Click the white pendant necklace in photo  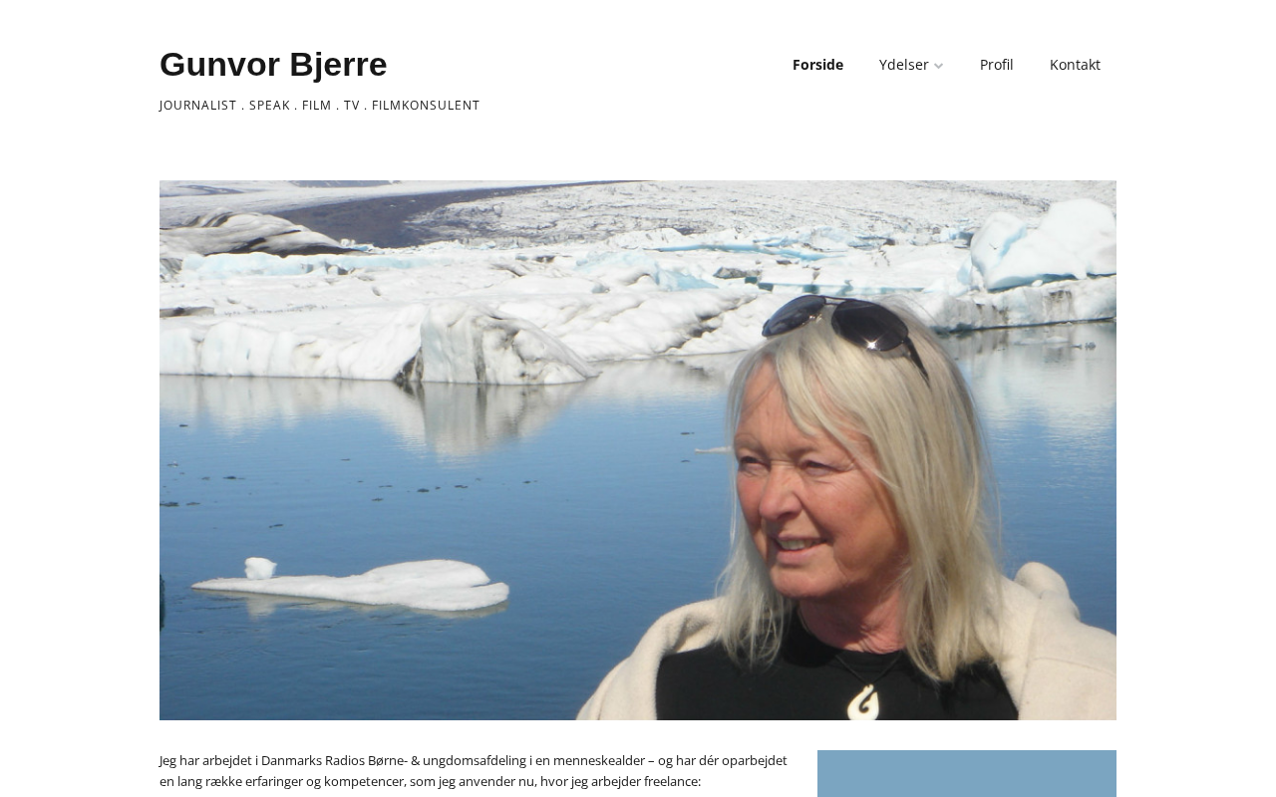[862, 698]
